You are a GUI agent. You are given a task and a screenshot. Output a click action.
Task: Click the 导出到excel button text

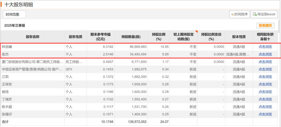266,14
